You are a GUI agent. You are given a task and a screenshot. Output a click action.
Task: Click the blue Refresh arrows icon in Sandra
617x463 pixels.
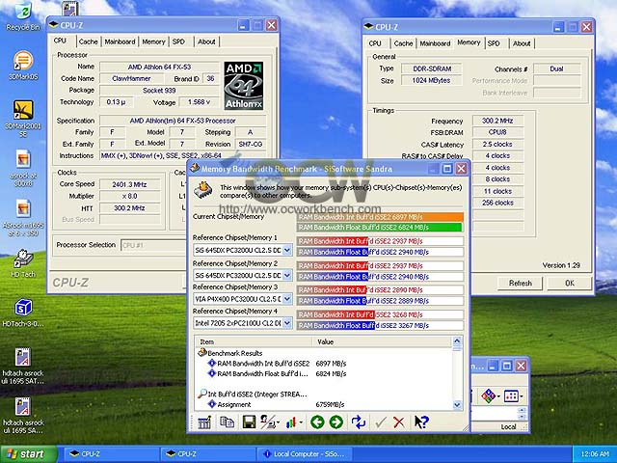(x=359, y=422)
